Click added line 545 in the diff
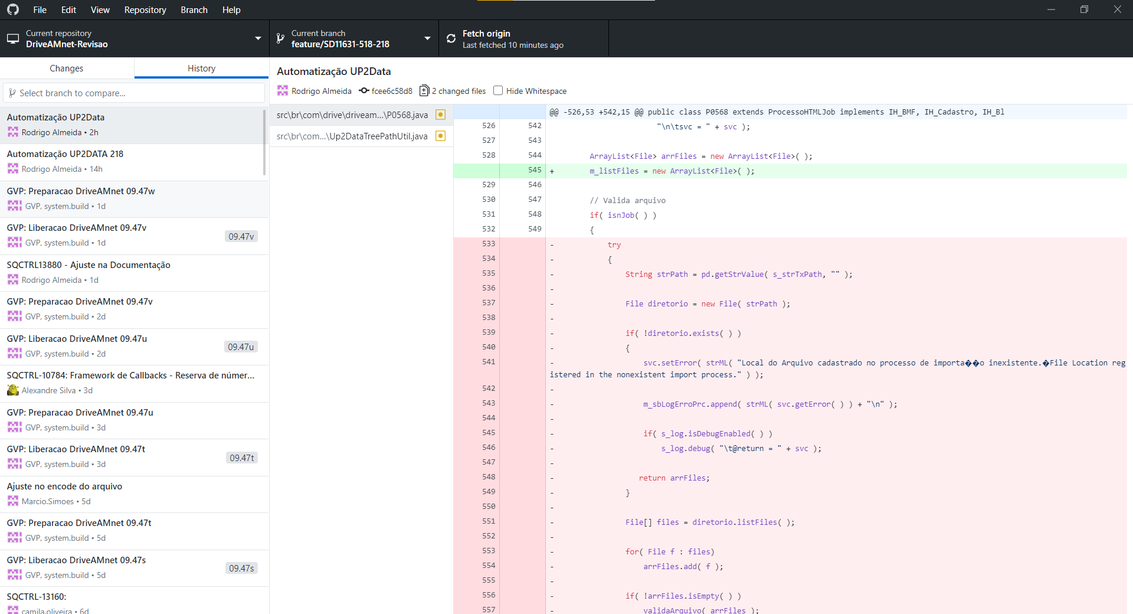1133x614 pixels. tap(790, 171)
